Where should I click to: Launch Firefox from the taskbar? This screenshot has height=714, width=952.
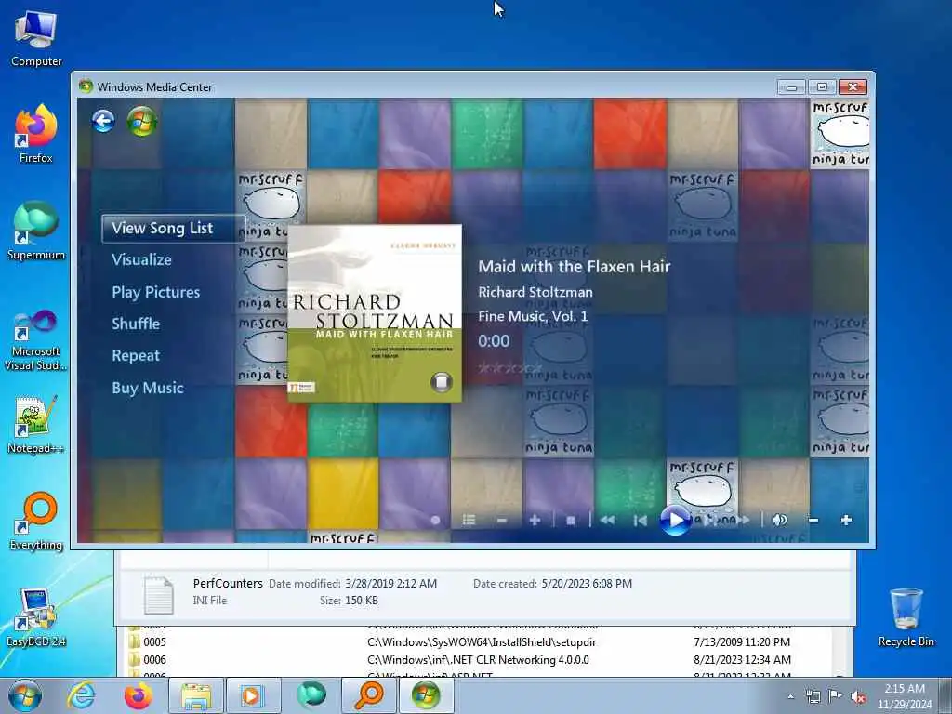click(x=139, y=695)
